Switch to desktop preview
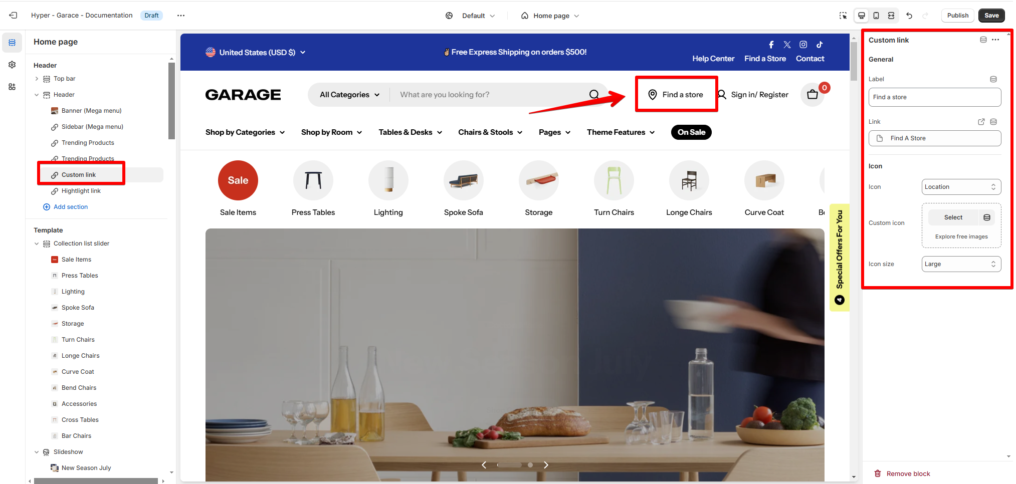The height and width of the screenshot is (484, 1016). (862, 16)
